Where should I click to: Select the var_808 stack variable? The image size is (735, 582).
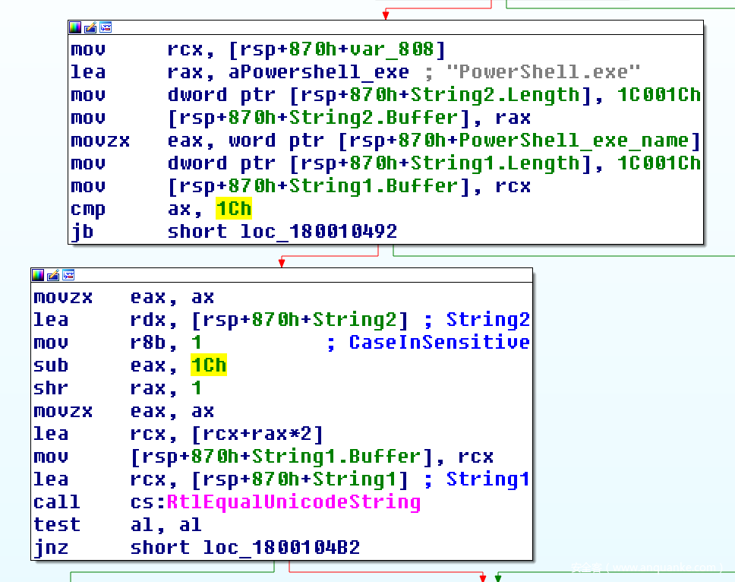[402, 50]
